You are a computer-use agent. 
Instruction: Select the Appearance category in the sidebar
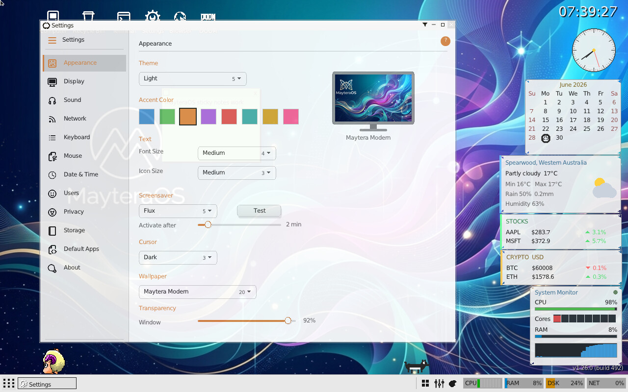pyautogui.click(x=84, y=63)
